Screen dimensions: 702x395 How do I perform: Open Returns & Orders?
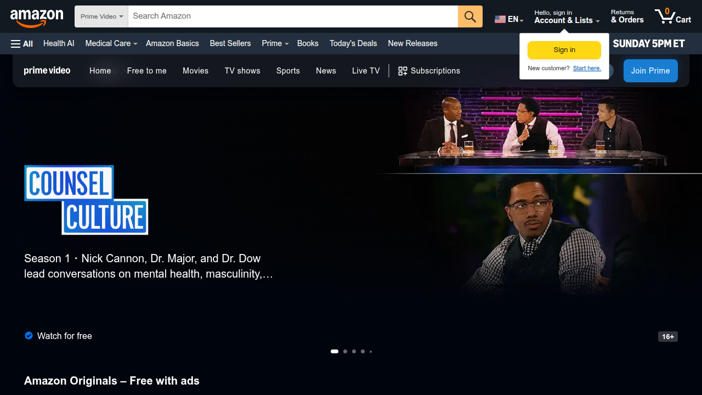[627, 16]
